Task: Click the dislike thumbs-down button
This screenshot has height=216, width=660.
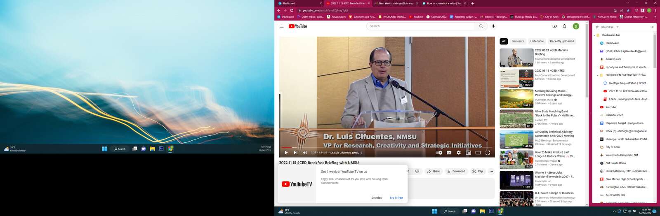Action: pyautogui.click(x=417, y=171)
